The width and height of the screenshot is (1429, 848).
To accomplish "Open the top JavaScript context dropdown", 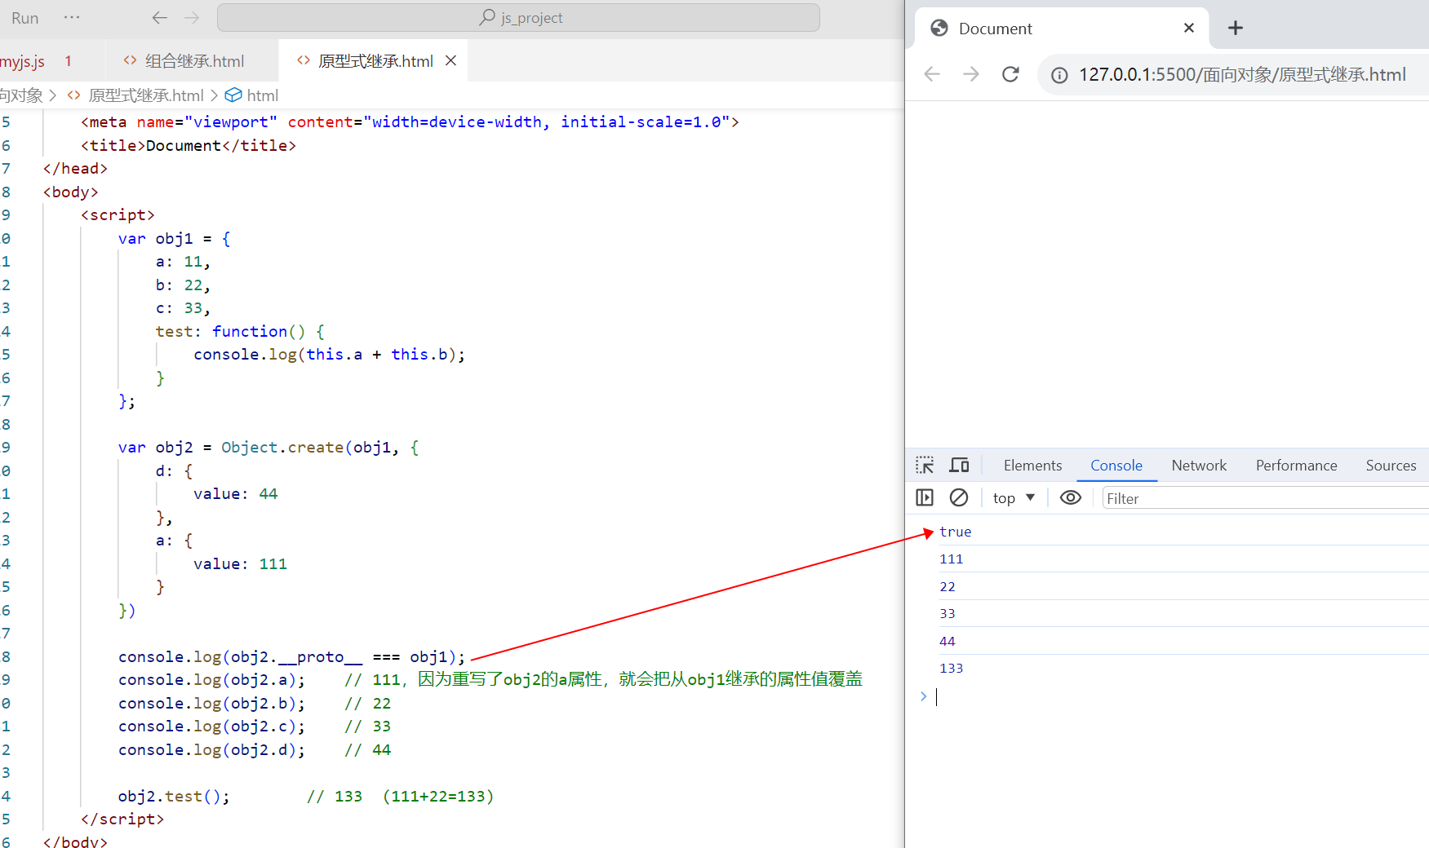I will tap(1014, 498).
